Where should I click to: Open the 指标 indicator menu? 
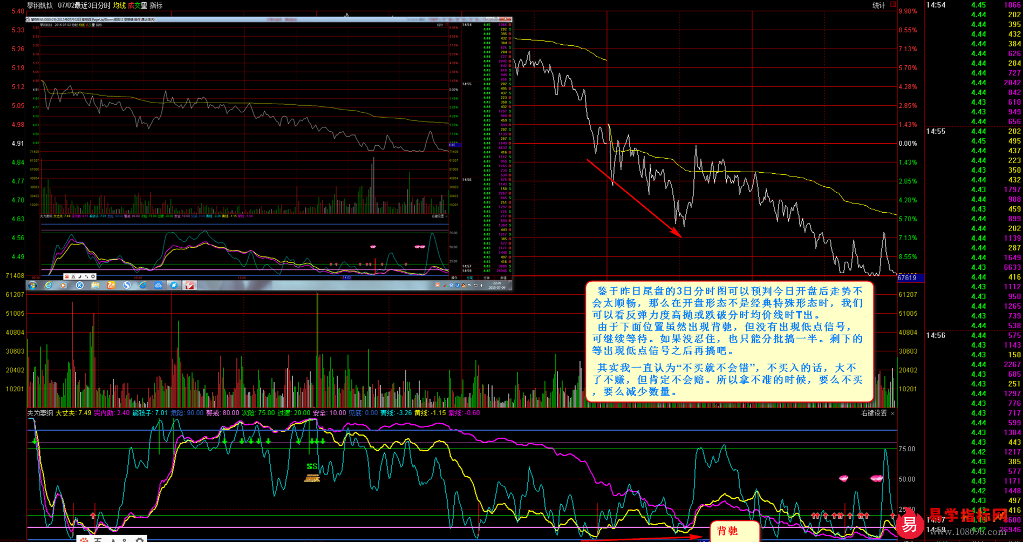point(156,5)
